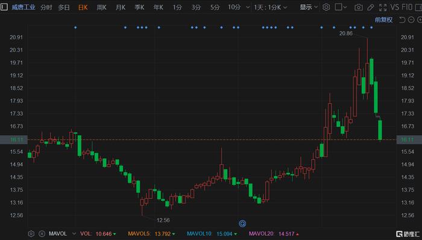This screenshot has height=240, width=422.
Task: Open the 1天:1分K period dropdown
Action: 271,7
